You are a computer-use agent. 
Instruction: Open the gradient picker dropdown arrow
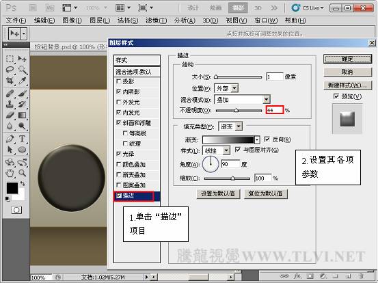pos(257,140)
